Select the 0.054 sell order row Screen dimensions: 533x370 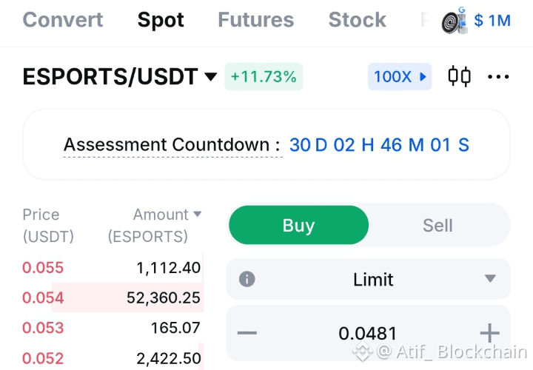pyautogui.click(x=113, y=297)
